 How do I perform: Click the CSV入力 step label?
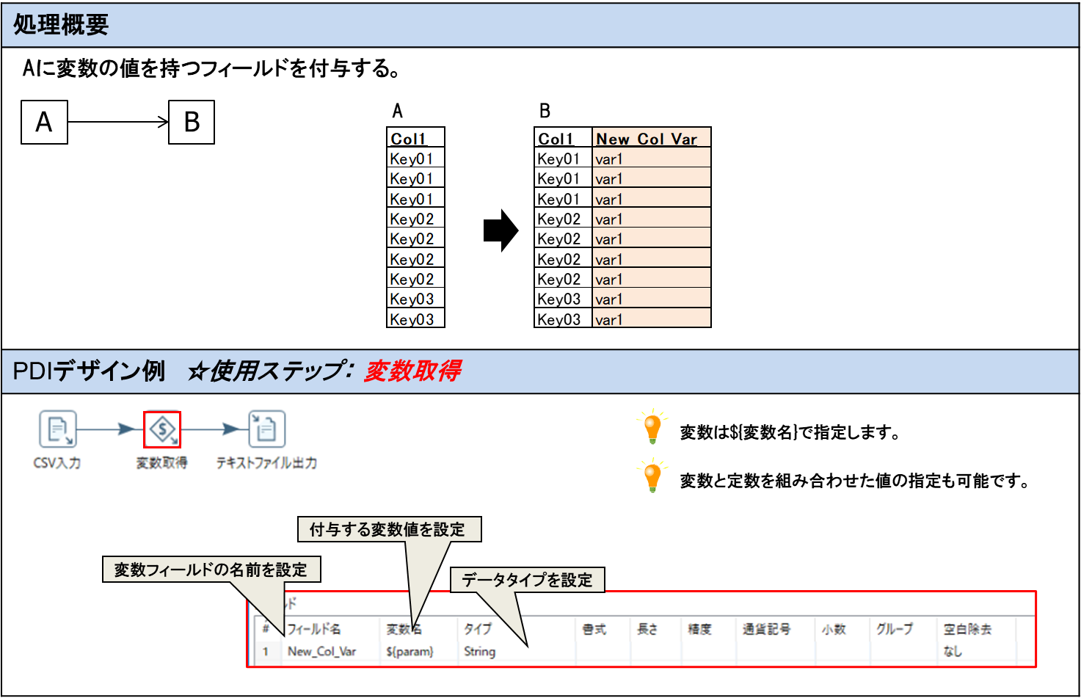click(x=57, y=463)
